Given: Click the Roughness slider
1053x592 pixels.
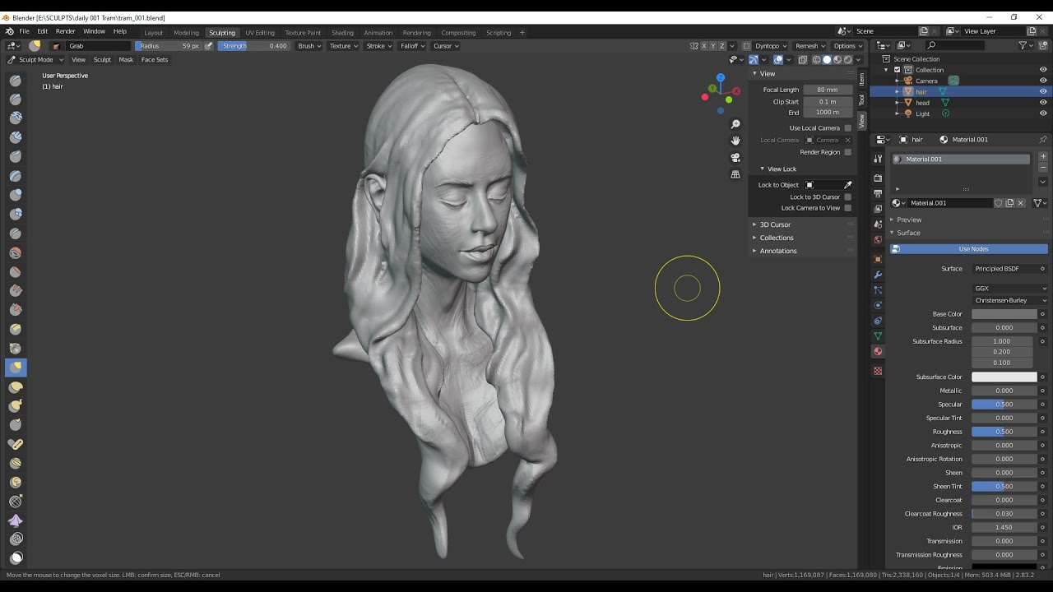Looking at the screenshot, I should (1004, 432).
